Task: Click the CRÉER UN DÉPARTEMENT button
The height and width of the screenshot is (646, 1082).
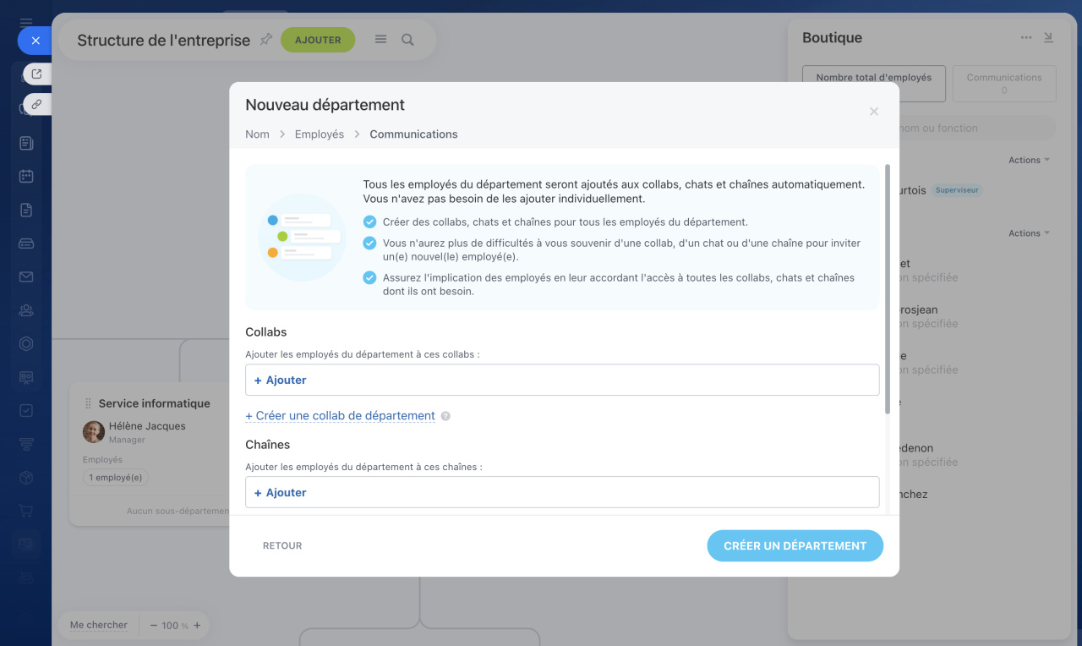Action: pyautogui.click(x=795, y=546)
